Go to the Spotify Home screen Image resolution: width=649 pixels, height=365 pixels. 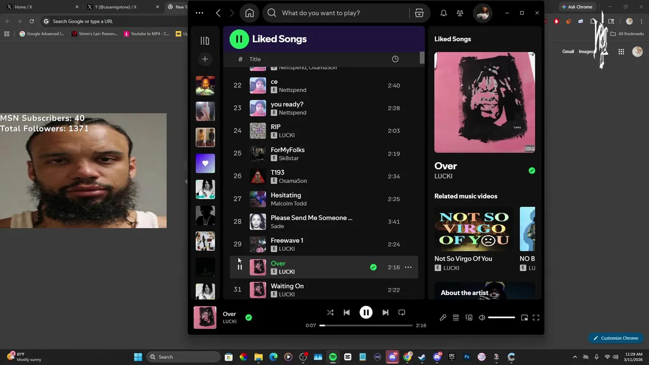tap(249, 13)
